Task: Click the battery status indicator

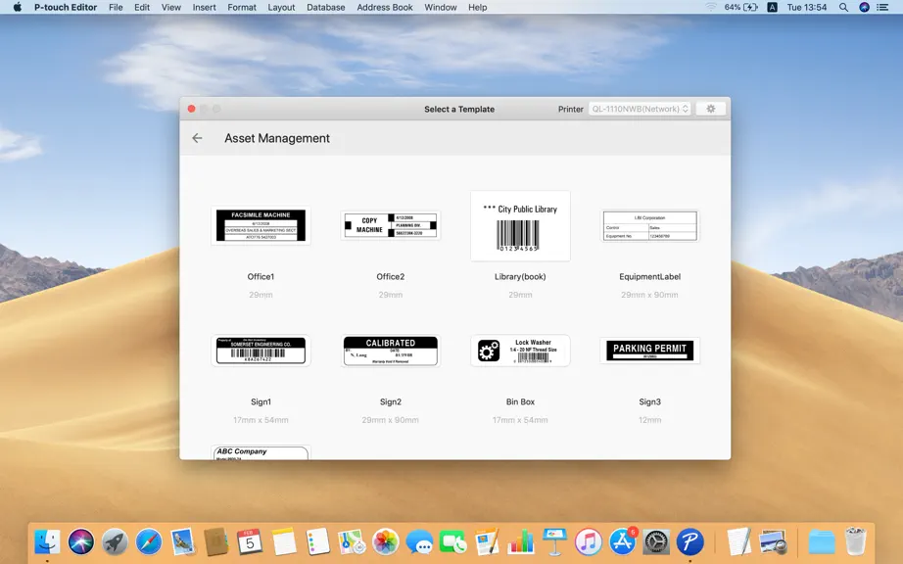Action: [741, 8]
